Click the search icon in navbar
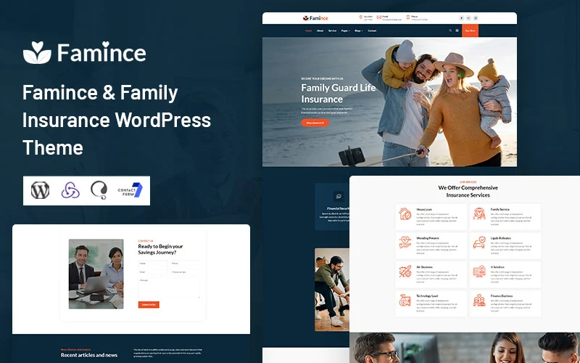Screen dimensions: 580x363 tap(449, 30)
